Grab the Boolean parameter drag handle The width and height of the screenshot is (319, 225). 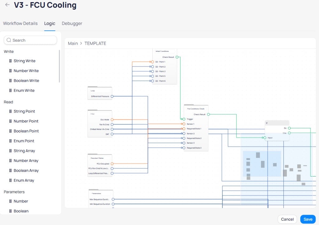tap(10, 211)
